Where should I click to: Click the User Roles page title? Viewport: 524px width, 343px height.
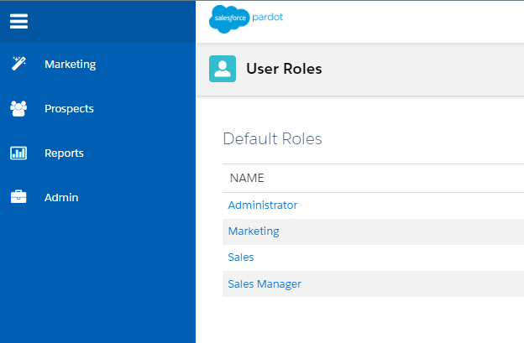click(x=284, y=69)
